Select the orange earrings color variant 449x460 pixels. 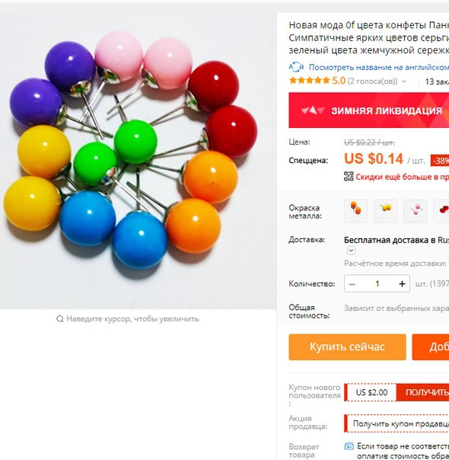[x=356, y=211]
